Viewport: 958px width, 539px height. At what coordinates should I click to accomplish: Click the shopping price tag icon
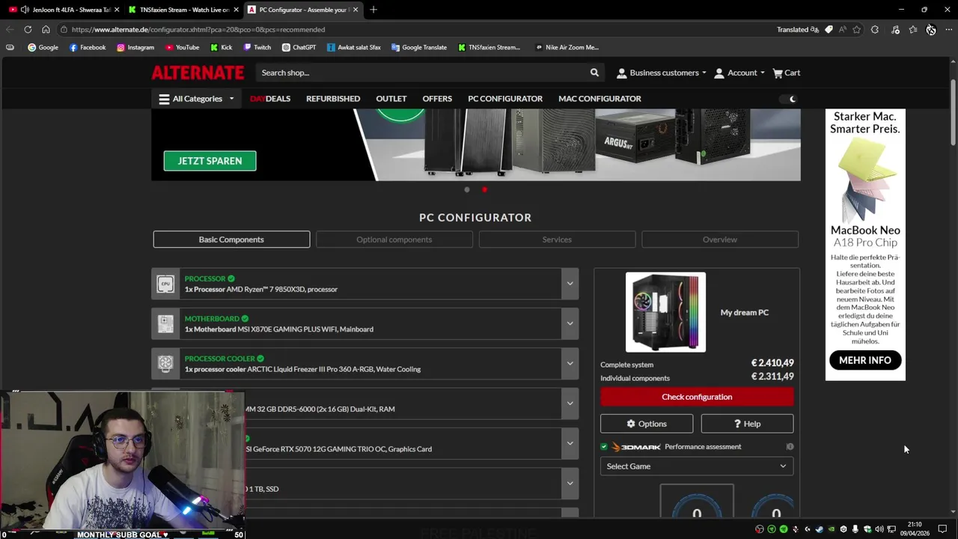tap(829, 29)
